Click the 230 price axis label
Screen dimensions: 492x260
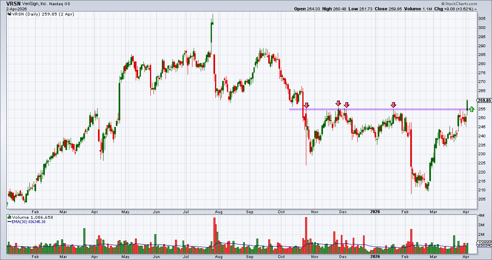tap(482, 154)
